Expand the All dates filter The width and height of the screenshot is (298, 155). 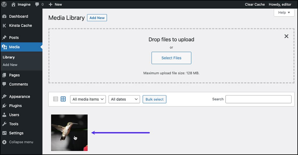point(124,99)
